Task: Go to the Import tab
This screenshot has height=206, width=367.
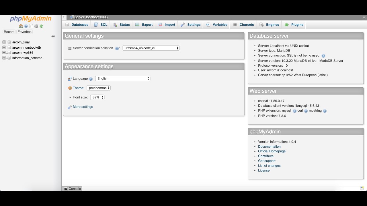Action: click(167, 25)
